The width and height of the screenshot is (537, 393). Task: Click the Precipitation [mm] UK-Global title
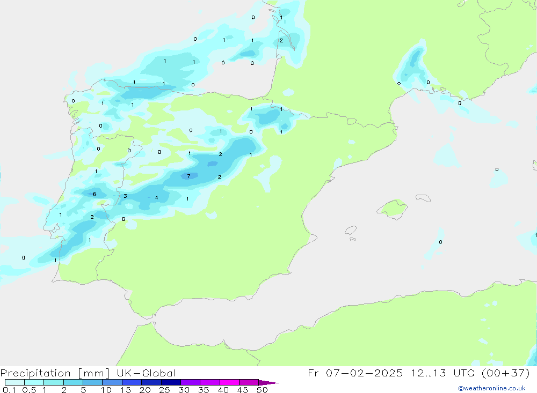pos(88,373)
